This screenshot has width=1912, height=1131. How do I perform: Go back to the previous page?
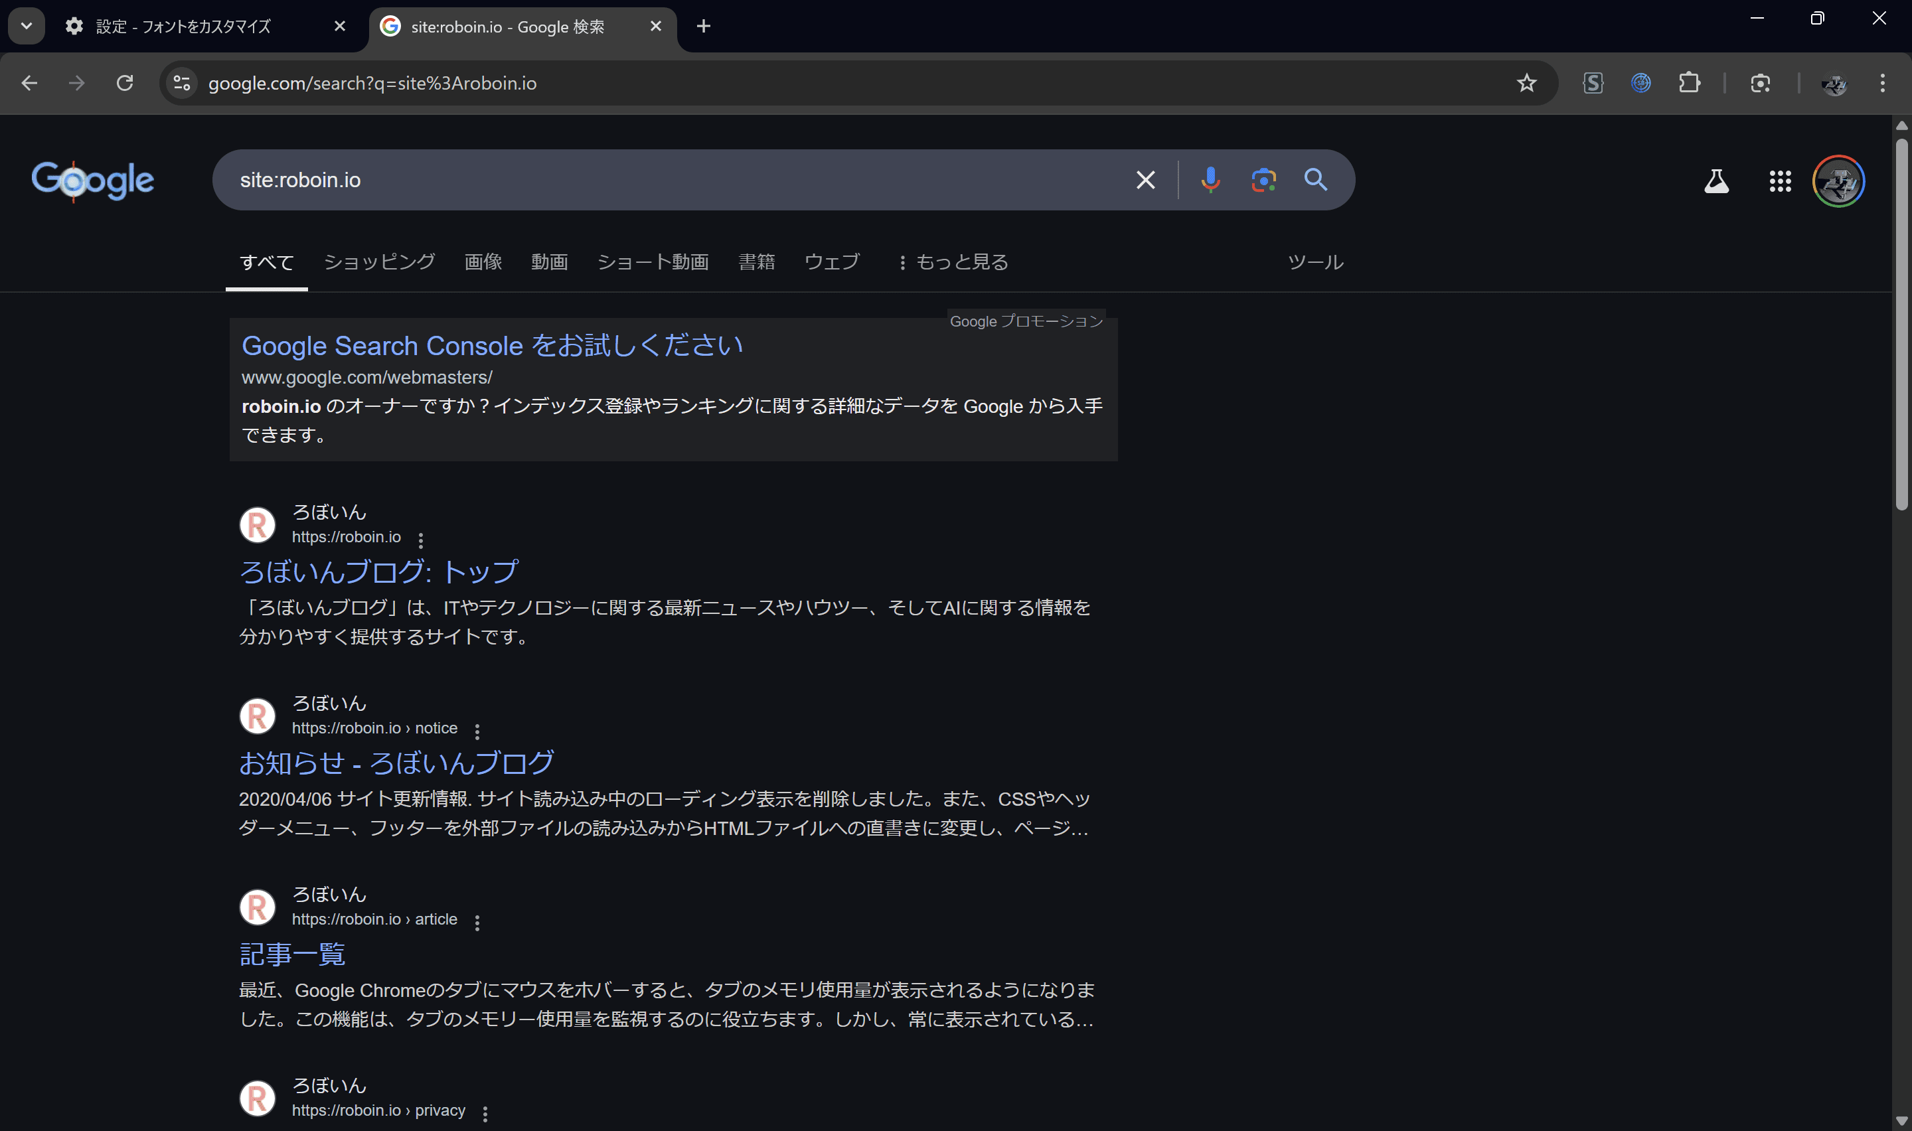click(x=30, y=83)
